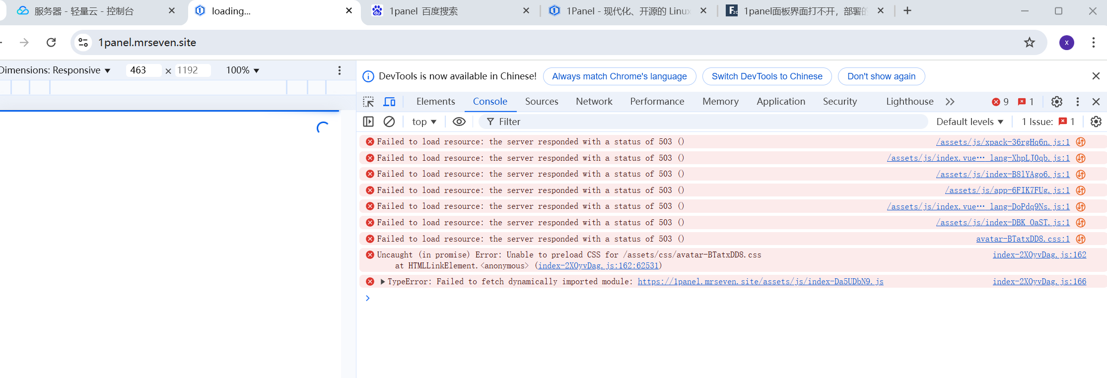1107x378 pixels.
Task: Close the loading... tab
Action: tap(349, 10)
